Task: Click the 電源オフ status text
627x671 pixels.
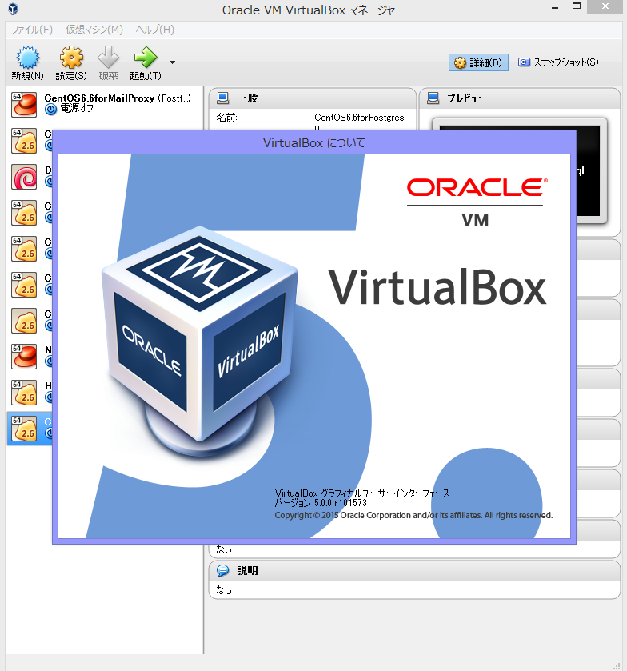Action: tap(77, 108)
